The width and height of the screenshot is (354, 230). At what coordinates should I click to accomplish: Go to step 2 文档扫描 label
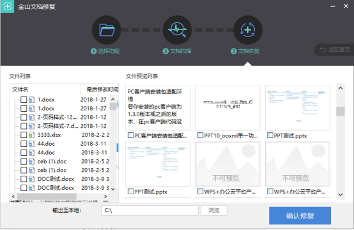pyautogui.click(x=177, y=51)
